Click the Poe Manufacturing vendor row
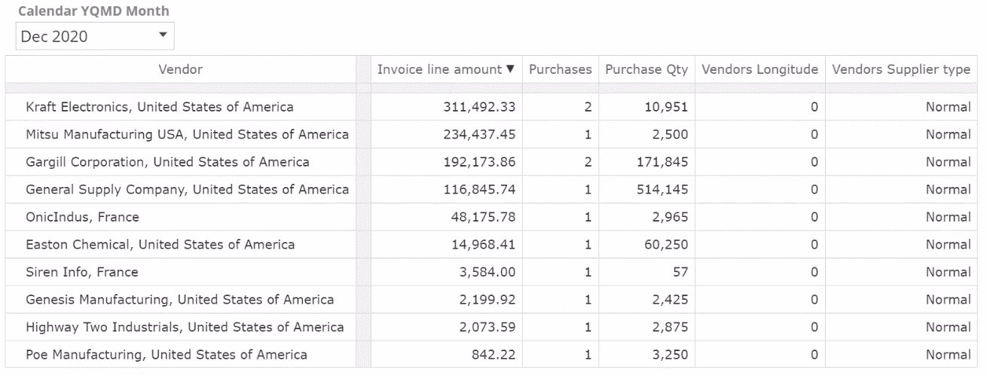 point(166,355)
